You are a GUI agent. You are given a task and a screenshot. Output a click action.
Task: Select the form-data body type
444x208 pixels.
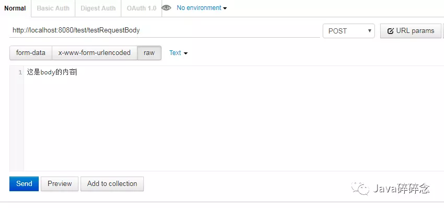pyautogui.click(x=30, y=53)
